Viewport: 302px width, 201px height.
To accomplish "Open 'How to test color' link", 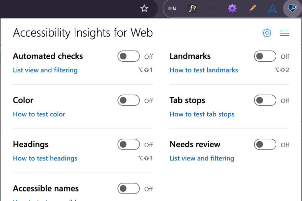I will click(x=39, y=114).
